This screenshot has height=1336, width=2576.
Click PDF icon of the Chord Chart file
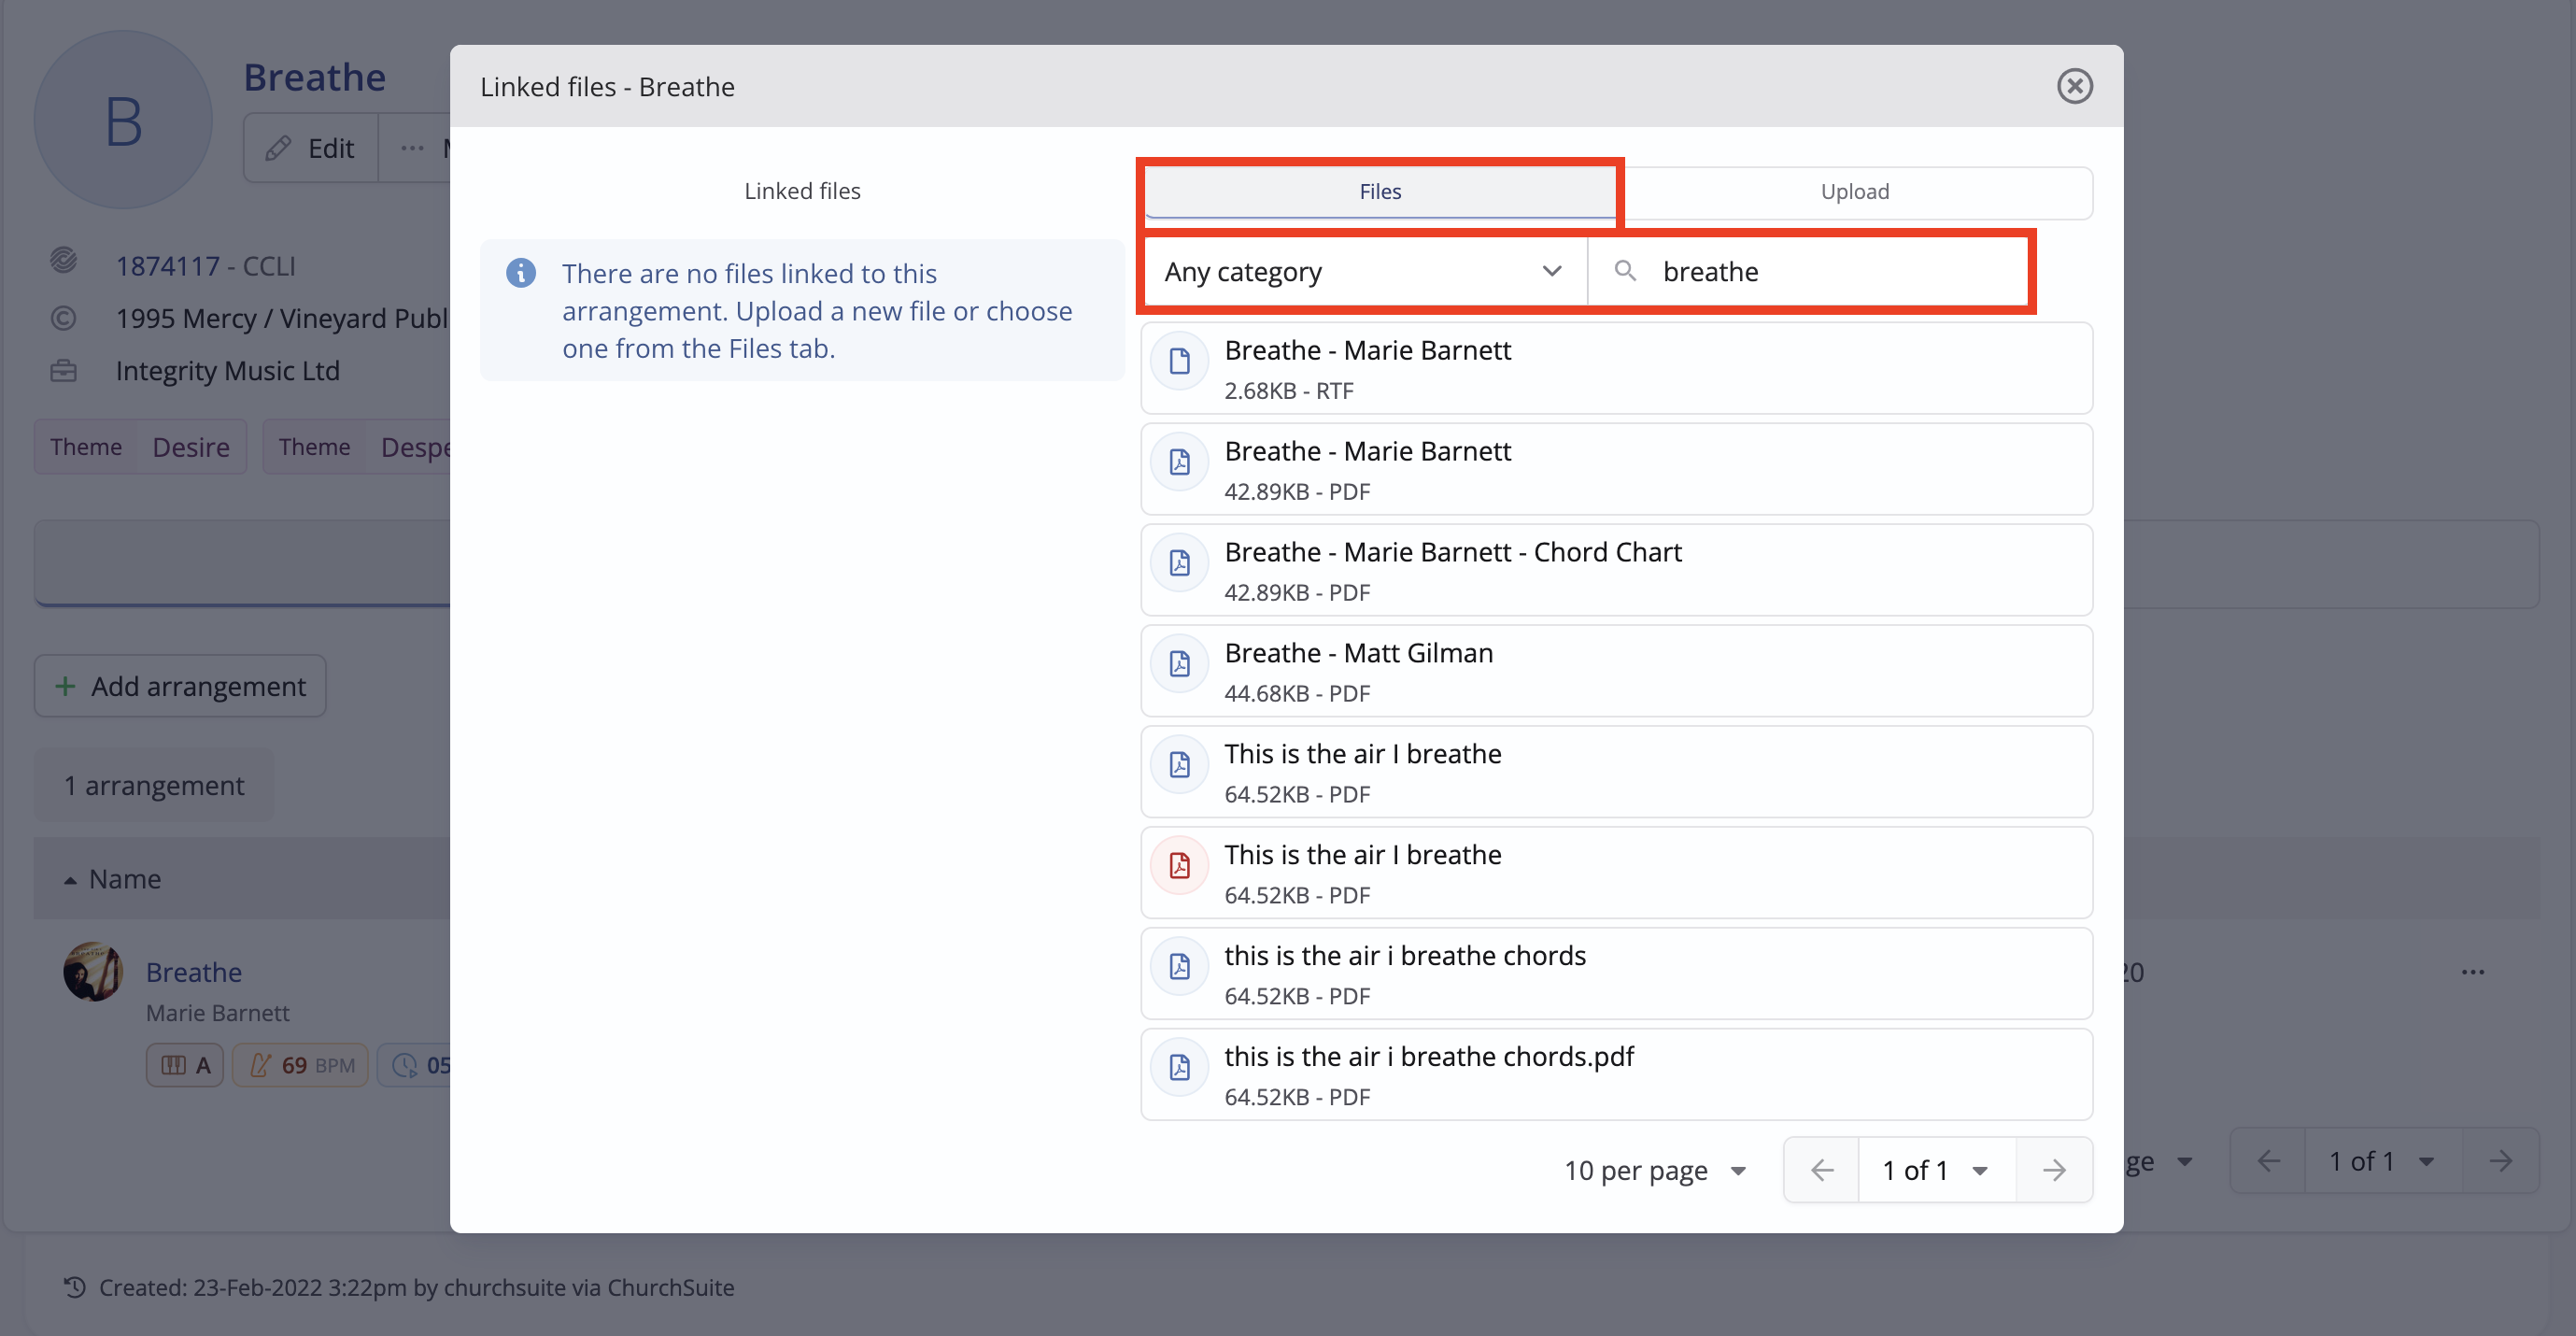[x=1180, y=563]
